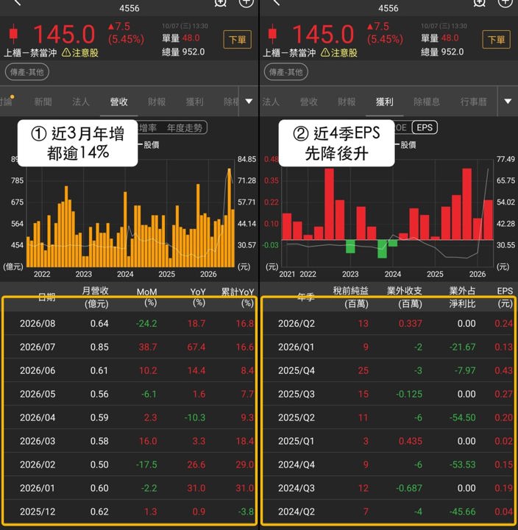This screenshot has width=518, height=530.
Task: Expand the tab dropdown arrow in left panel
Action: tap(249, 102)
